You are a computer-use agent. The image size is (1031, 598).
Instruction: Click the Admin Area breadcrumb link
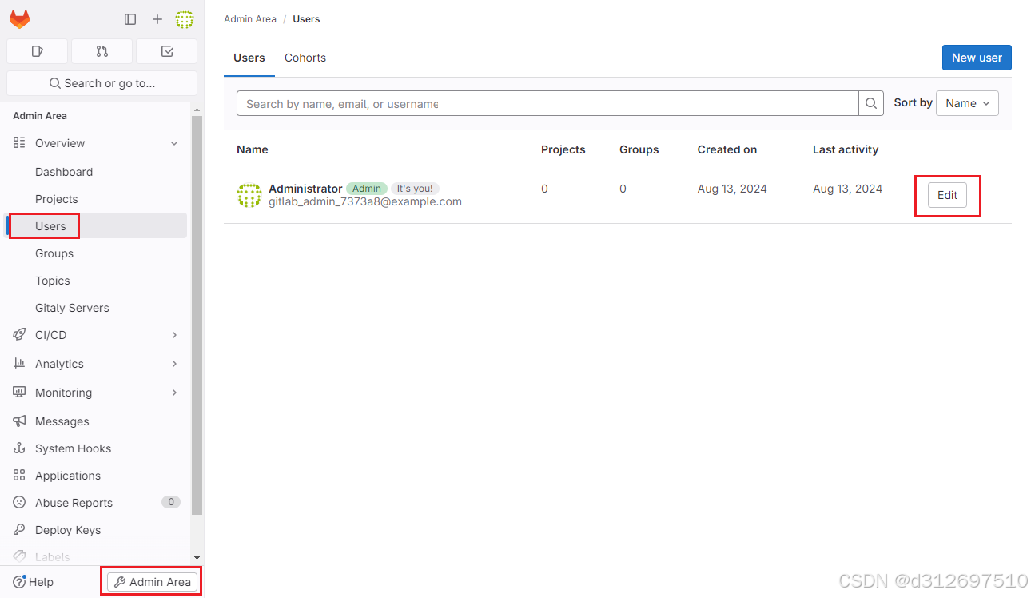coord(250,19)
